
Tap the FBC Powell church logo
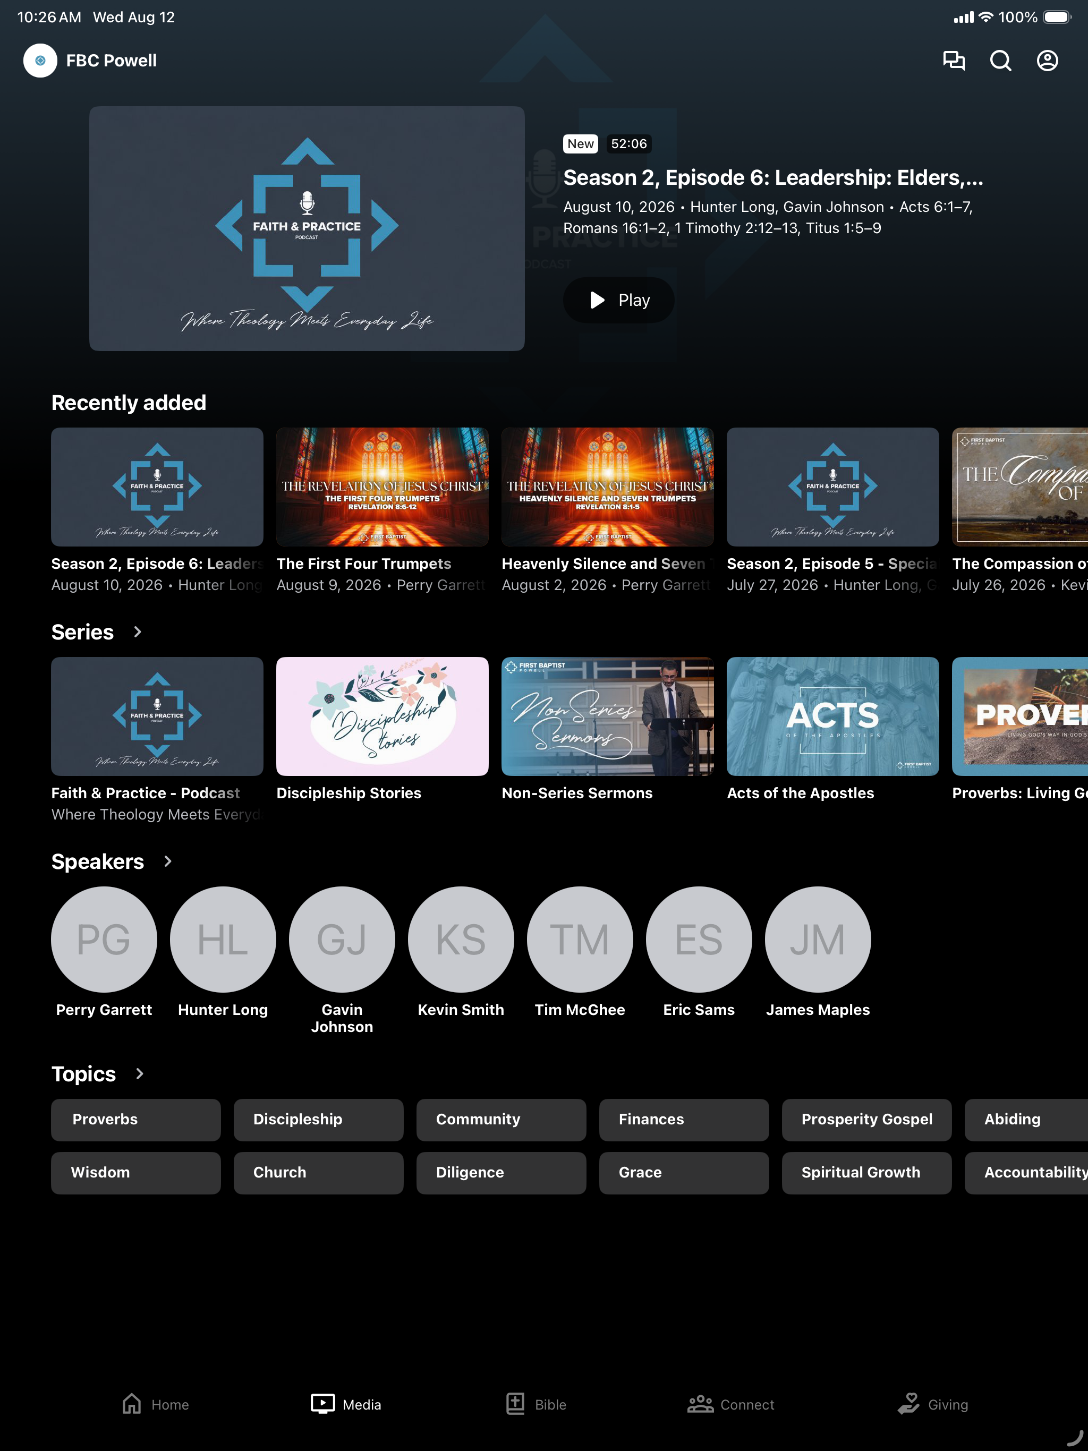click(x=40, y=61)
